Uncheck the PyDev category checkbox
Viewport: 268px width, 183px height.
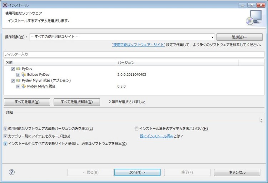coord(13,69)
